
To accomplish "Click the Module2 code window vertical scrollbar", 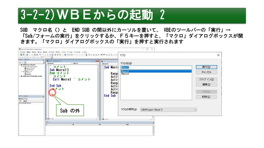I will coord(98,91).
